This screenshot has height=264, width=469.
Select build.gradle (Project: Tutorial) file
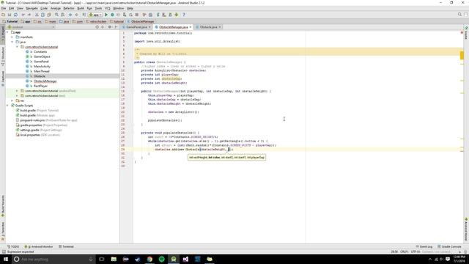click(x=39, y=111)
